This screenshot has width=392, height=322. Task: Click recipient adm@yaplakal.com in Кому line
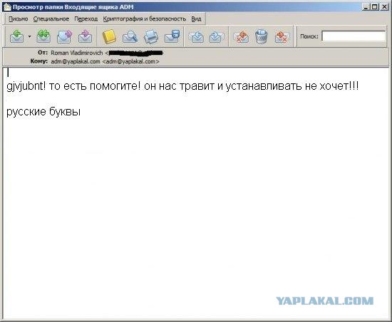[x=105, y=61]
